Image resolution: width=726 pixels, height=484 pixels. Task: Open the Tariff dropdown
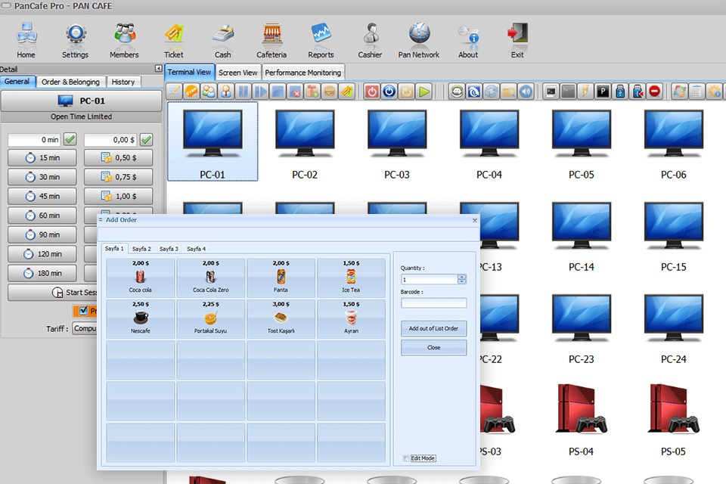[x=85, y=328]
